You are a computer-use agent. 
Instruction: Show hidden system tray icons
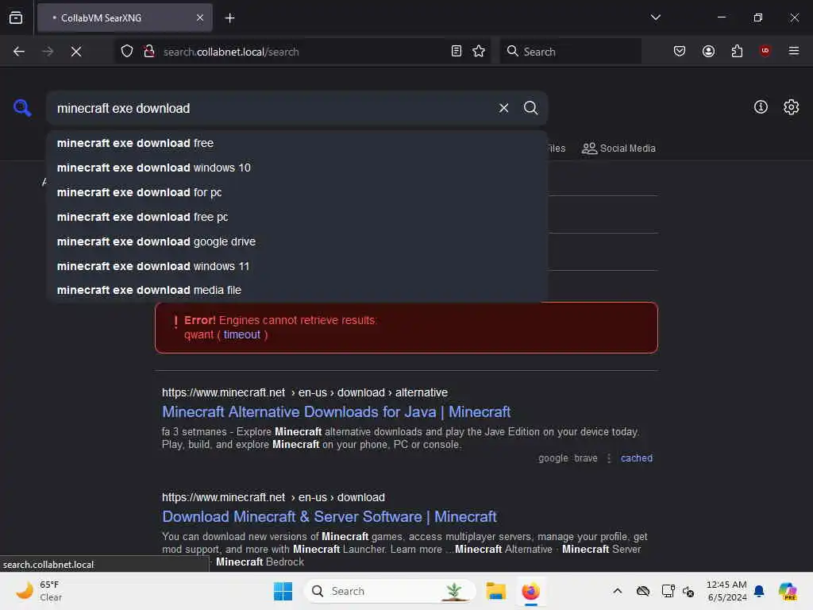617,591
